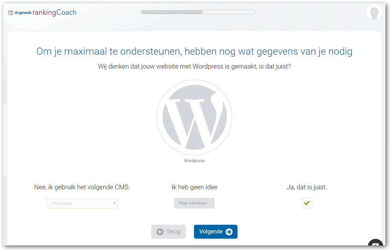Click the 'Ik heb geen idee' label
This screenshot has width=391, height=251.
pyautogui.click(x=194, y=187)
